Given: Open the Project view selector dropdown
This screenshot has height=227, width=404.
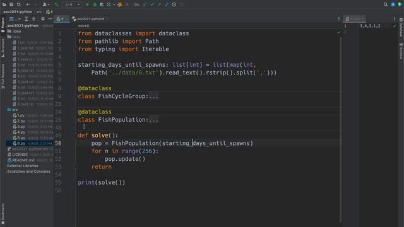Looking at the screenshot, I should click(x=15, y=19).
